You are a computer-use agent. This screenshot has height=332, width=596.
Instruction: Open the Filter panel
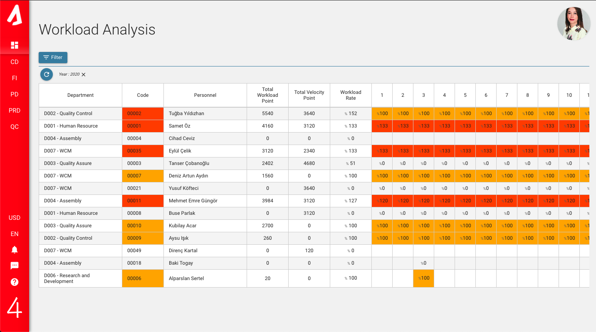tap(53, 57)
